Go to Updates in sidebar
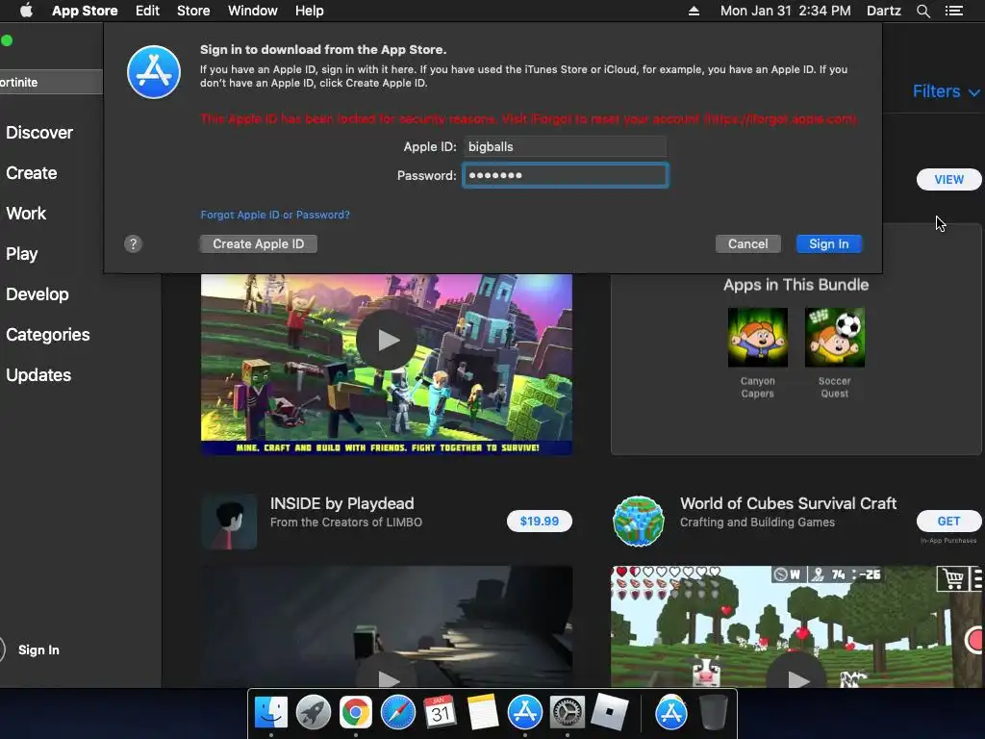This screenshot has width=985, height=739. point(38,375)
